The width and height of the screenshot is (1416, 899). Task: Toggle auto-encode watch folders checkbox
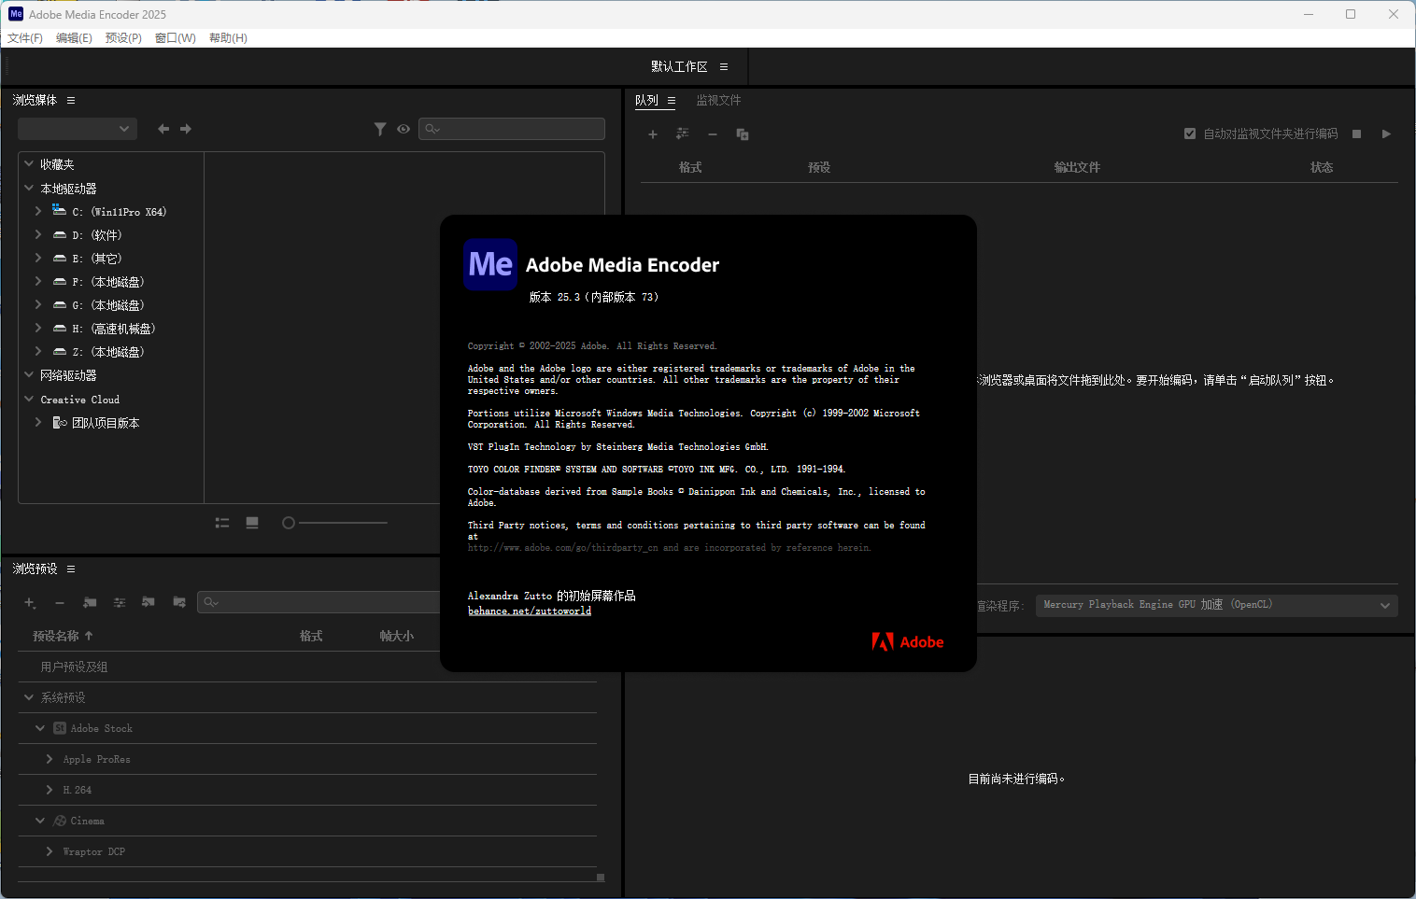click(1190, 133)
